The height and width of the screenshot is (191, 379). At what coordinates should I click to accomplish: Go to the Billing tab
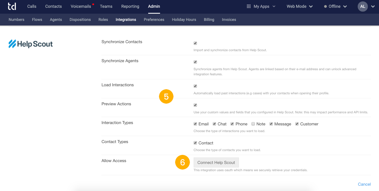[209, 20]
